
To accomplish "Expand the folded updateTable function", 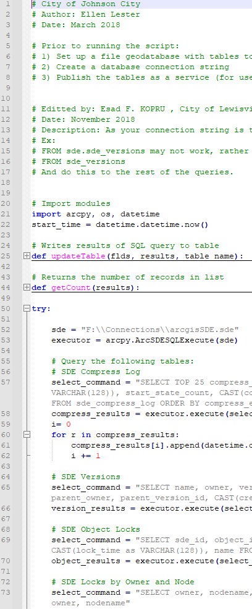I will pyautogui.click(x=27, y=257).
